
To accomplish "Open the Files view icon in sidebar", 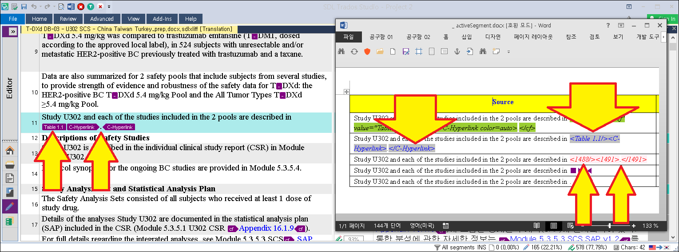I will click(9, 178).
